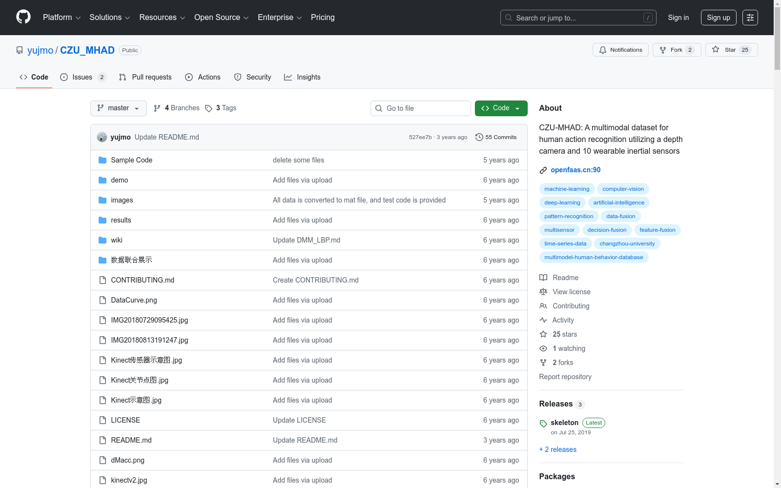Click the Sign in link

(678, 18)
